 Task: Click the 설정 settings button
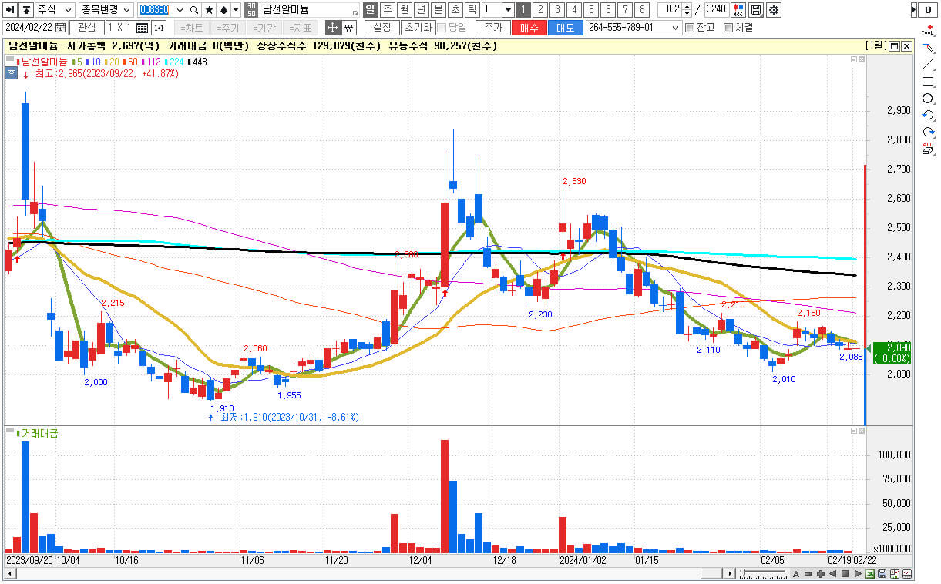tap(381, 28)
